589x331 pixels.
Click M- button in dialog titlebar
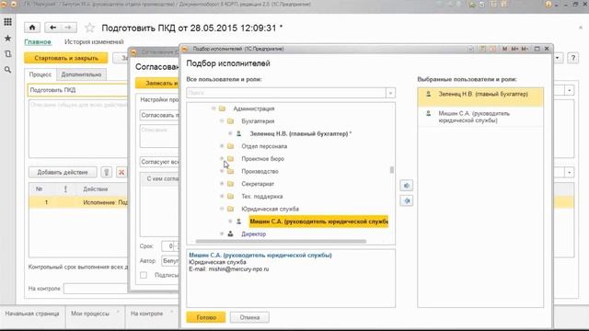[x=525, y=49]
